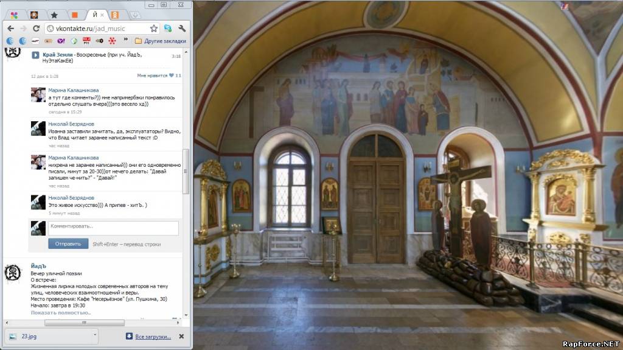Click the horizontal scrollbar thumb
Viewport: 623px width, 350px height.
84,323
